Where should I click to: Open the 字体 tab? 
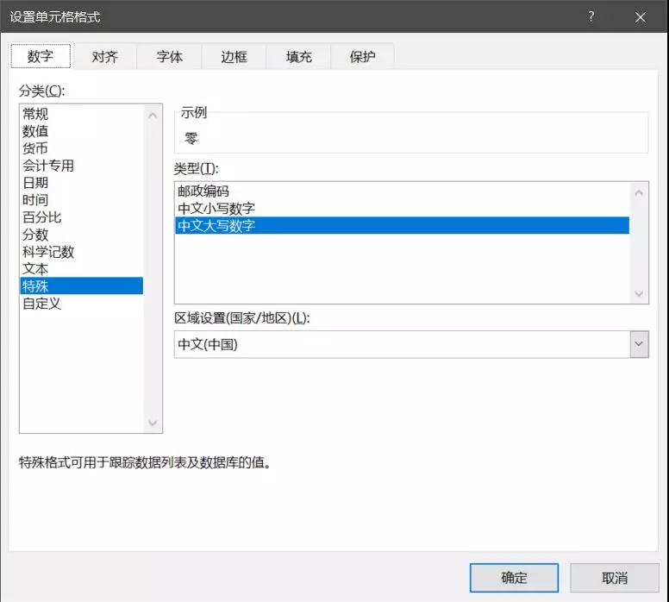(x=169, y=57)
